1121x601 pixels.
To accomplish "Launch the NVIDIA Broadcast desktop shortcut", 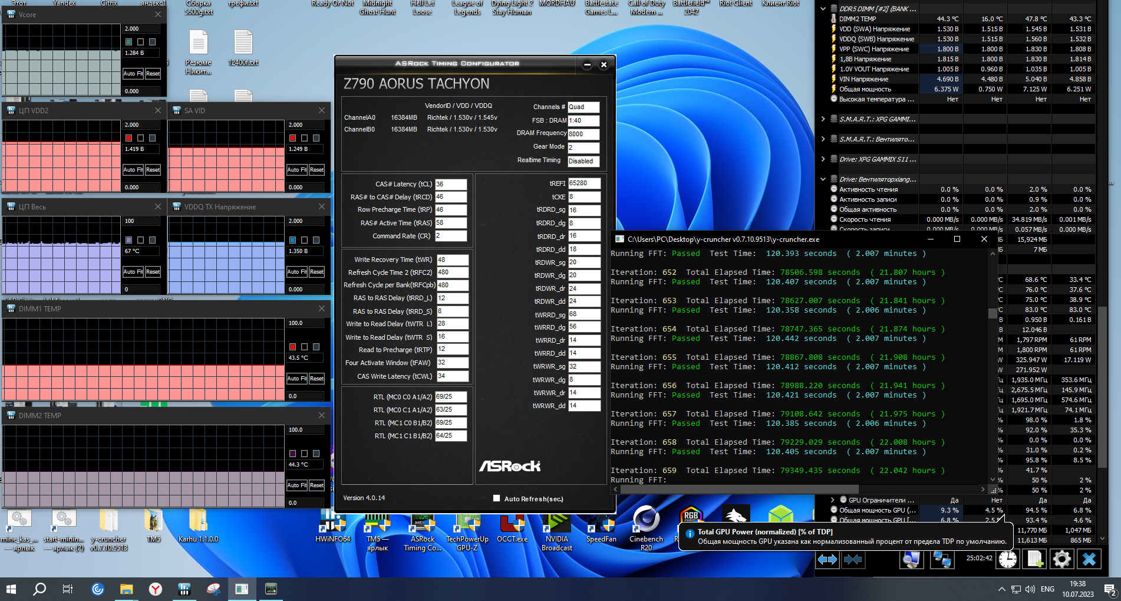I will (557, 531).
